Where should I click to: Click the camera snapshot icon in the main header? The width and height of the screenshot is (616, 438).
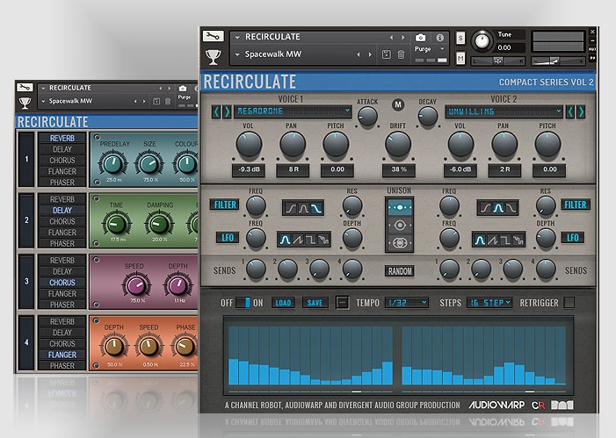click(420, 38)
